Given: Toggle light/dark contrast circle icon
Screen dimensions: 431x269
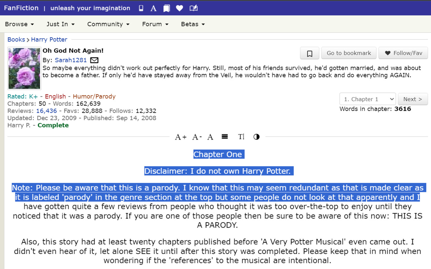Looking at the screenshot, I should [x=257, y=137].
